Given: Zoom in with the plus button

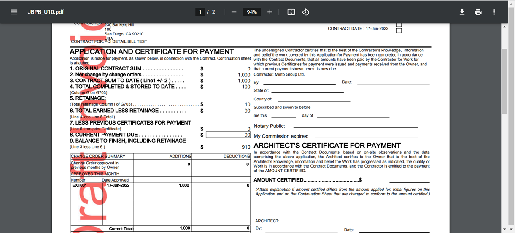Looking at the screenshot, I should tap(270, 12).
